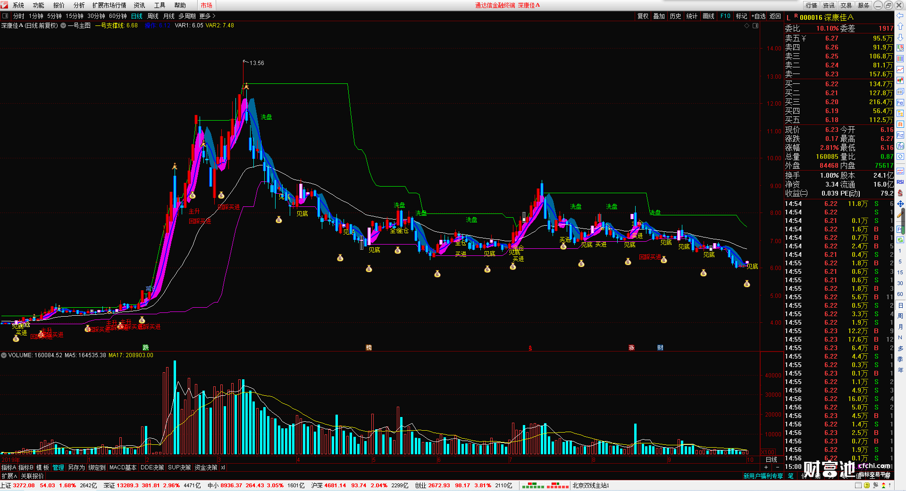Click the minus zoom button under 日线
The image size is (906, 491).
pos(778,467)
